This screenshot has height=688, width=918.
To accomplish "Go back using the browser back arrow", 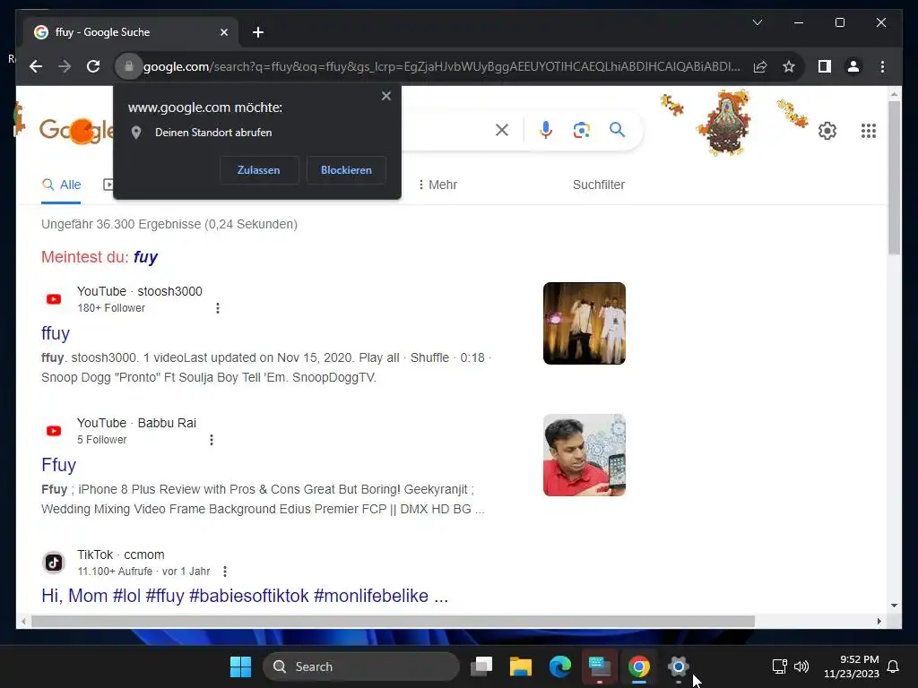I will pyautogui.click(x=36, y=66).
